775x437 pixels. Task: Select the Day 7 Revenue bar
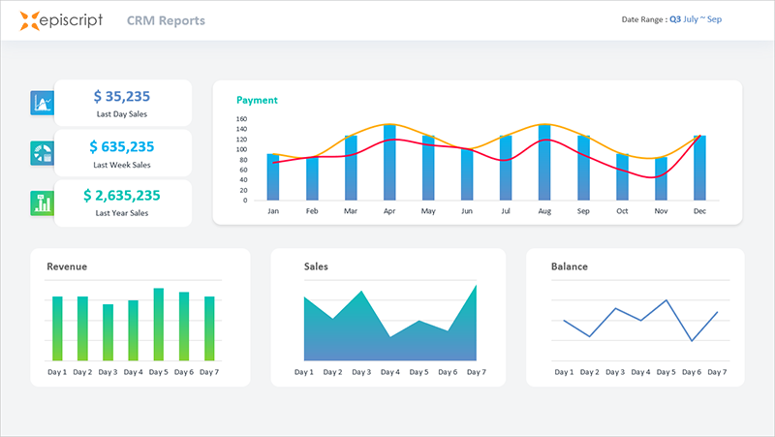209,328
